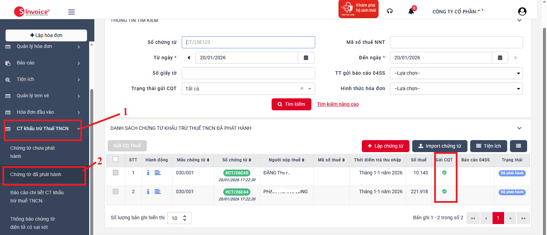View info icon for certificate #CT/26E45

point(148,173)
